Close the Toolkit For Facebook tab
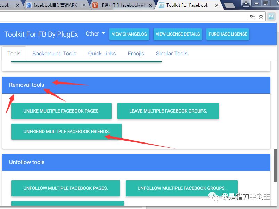 coord(216,5)
